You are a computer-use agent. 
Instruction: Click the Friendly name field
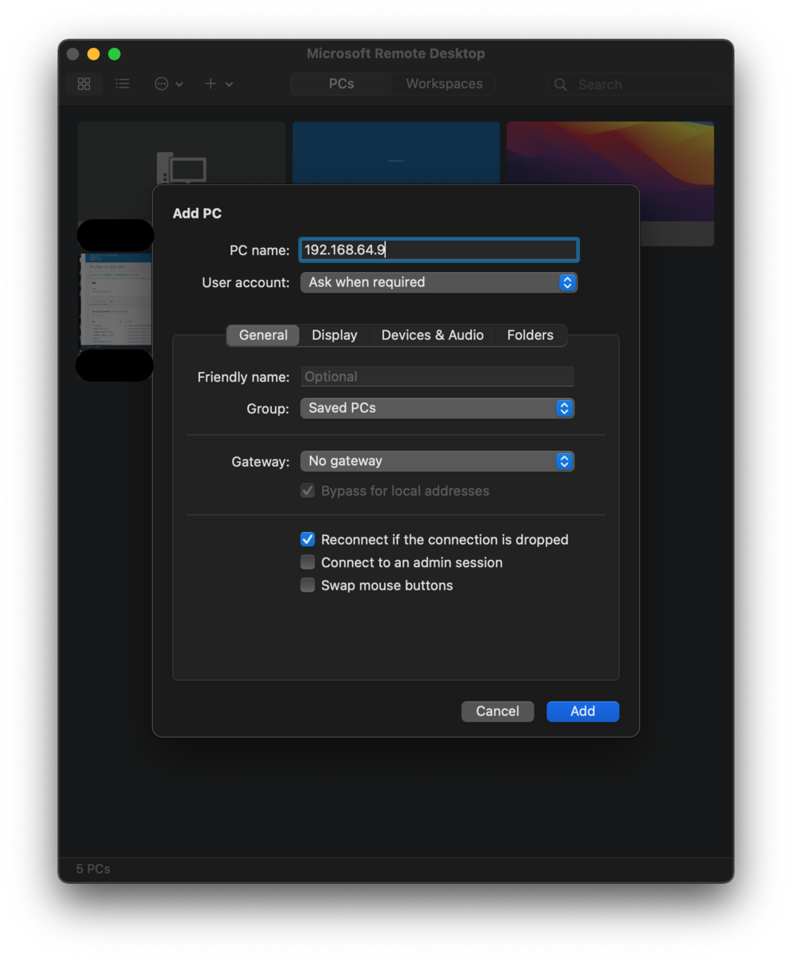click(x=438, y=377)
